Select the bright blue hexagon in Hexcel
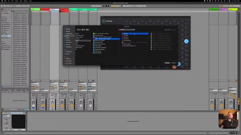Screen dimensions: 241x135 186,41
